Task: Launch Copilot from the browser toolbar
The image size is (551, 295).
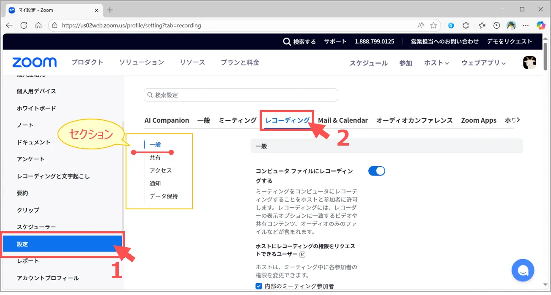Action: pos(541,25)
